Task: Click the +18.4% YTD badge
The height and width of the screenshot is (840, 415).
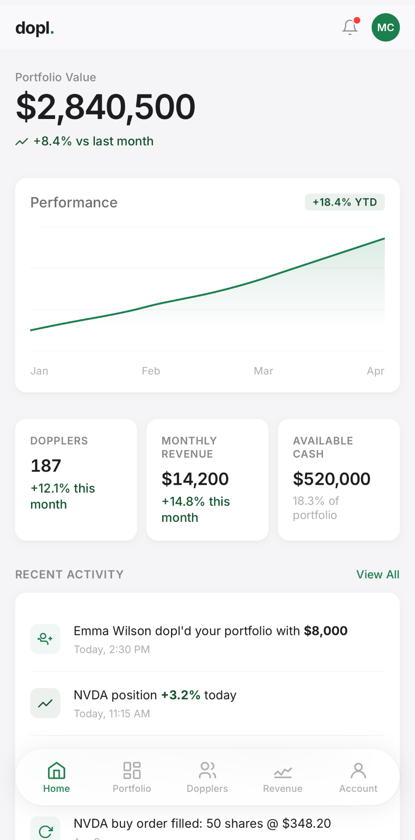Action: pyautogui.click(x=345, y=202)
